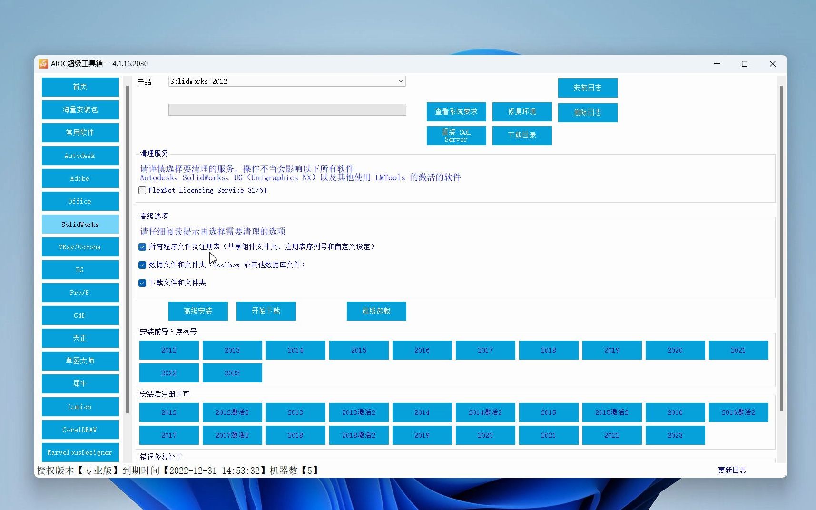Click the AIOC app icon in title bar
The height and width of the screenshot is (510, 816).
43,64
